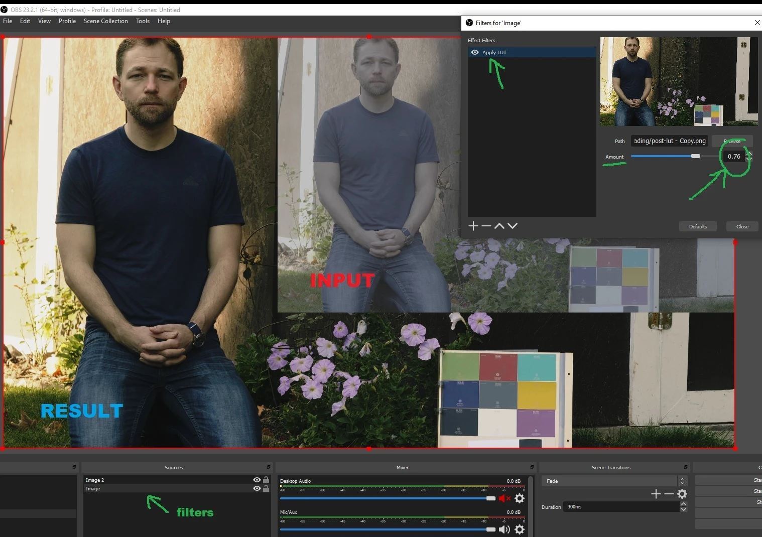Unmute Desktop Audio speaker icon
This screenshot has height=537, width=762.
[504, 498]
